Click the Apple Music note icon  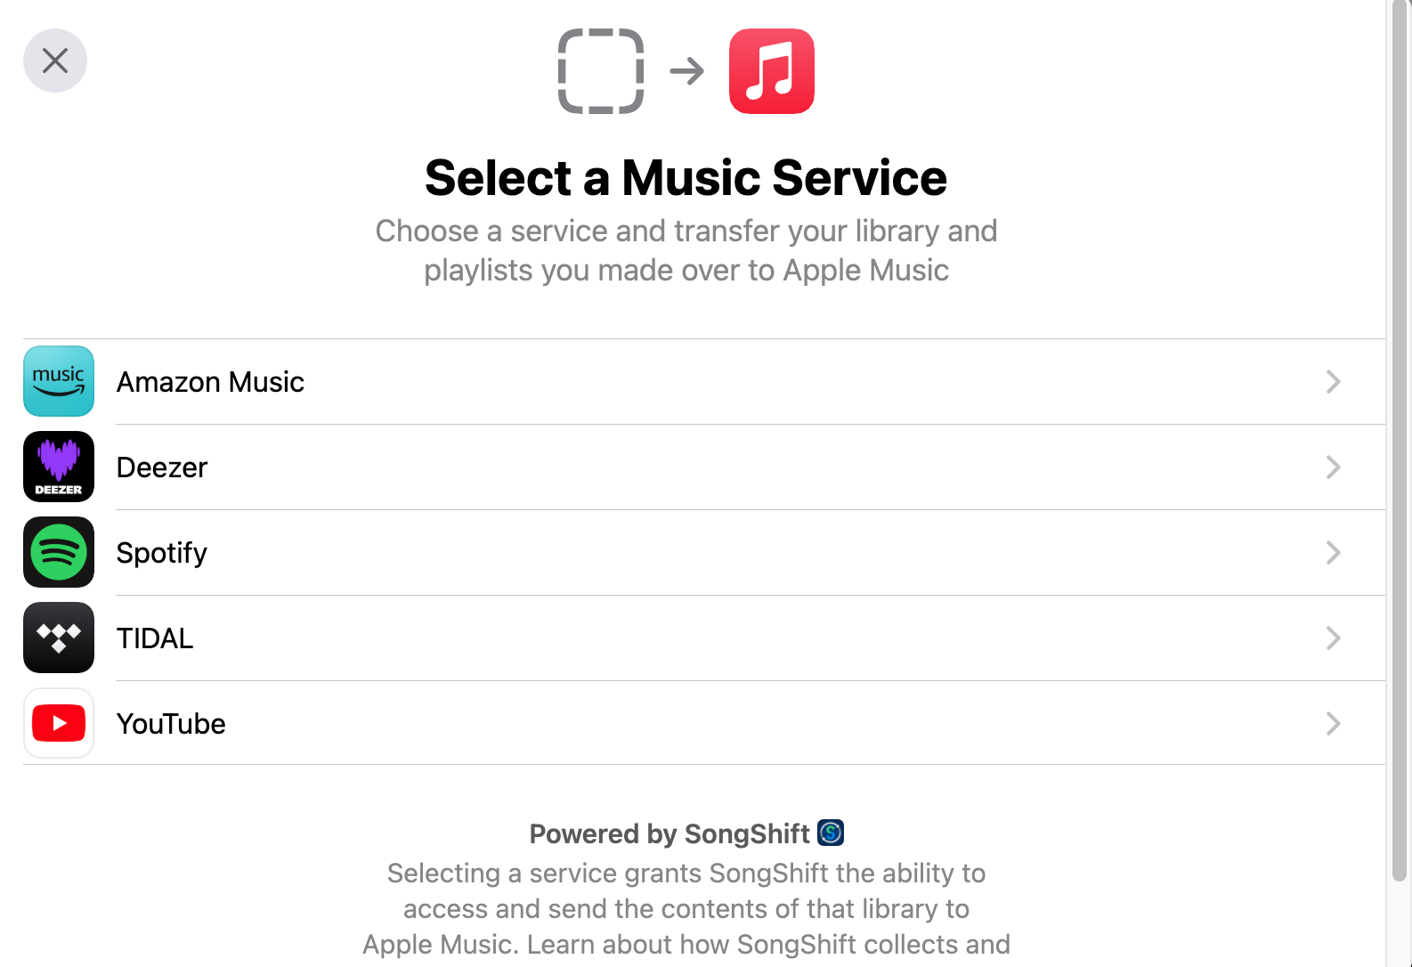(771, 71)
